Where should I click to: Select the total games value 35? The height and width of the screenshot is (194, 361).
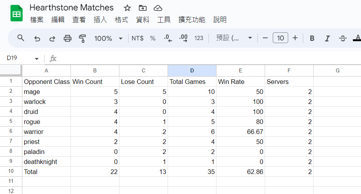[192, 172]
